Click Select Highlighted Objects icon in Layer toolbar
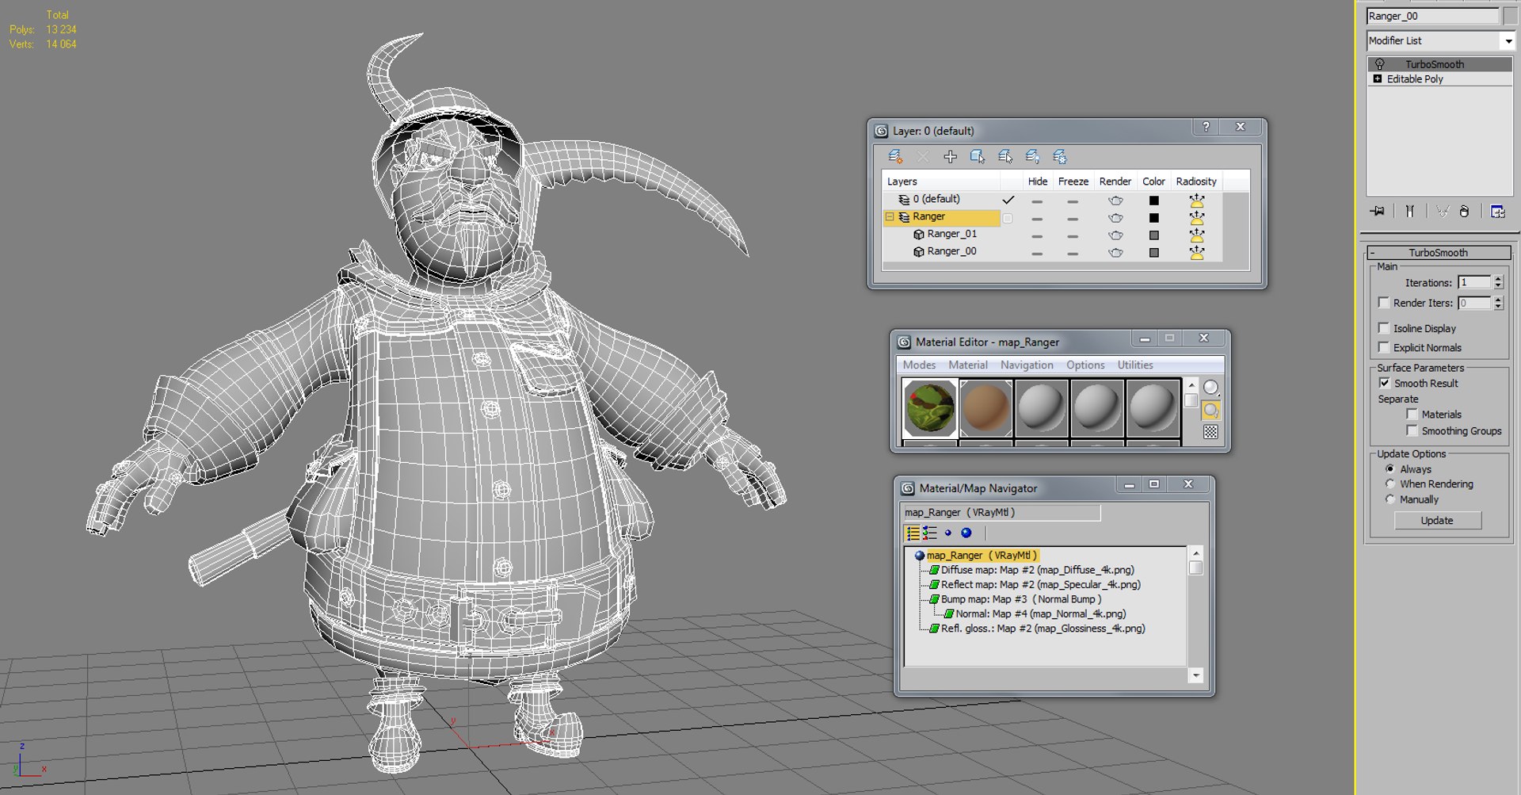 [978, 156]
